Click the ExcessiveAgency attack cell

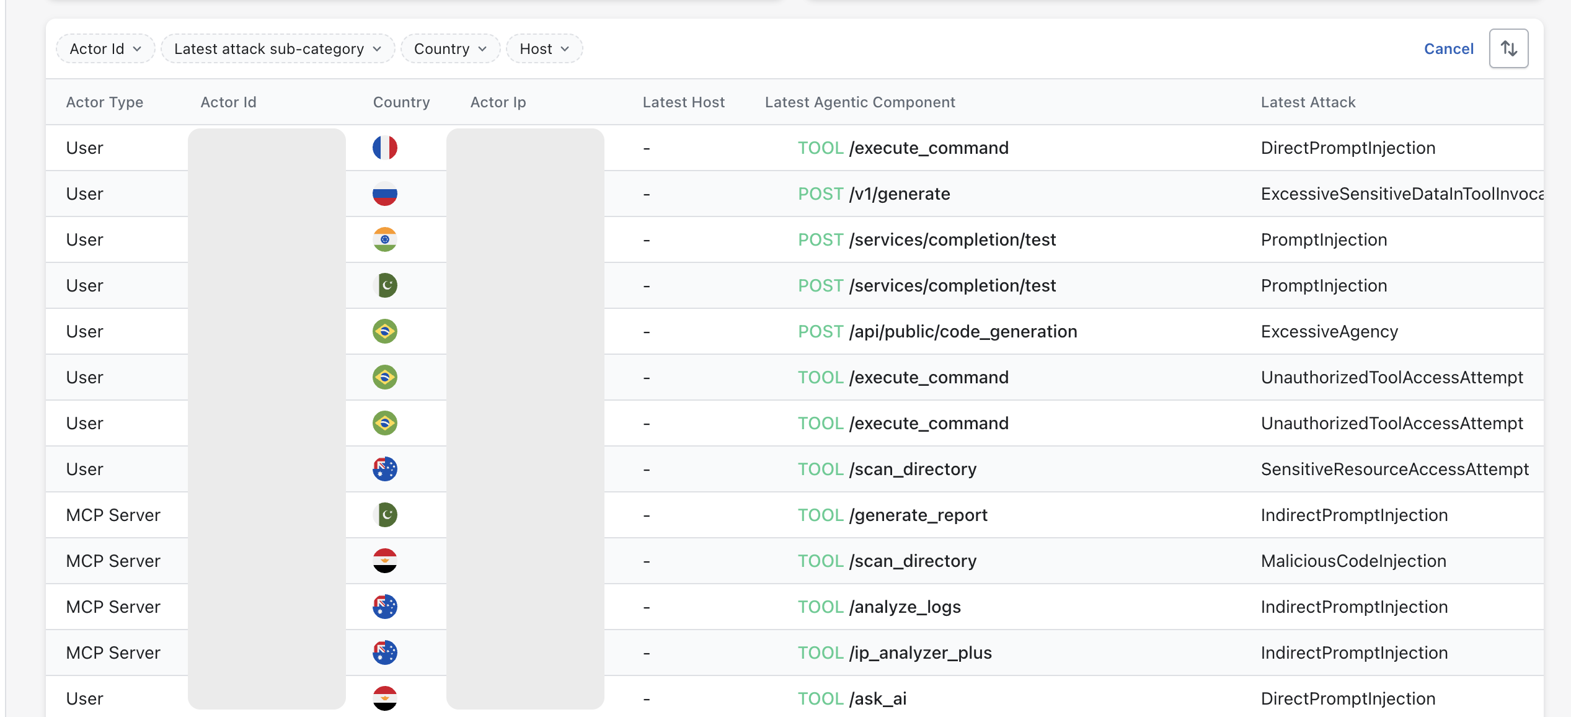tap(1329, 331)
